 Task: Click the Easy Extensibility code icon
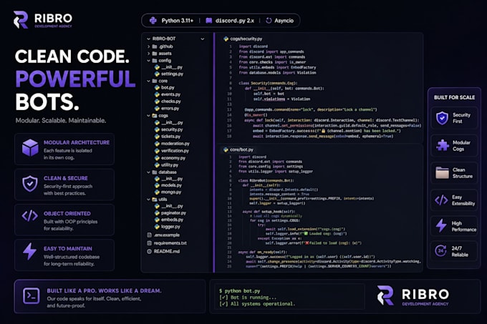point(441,200)
